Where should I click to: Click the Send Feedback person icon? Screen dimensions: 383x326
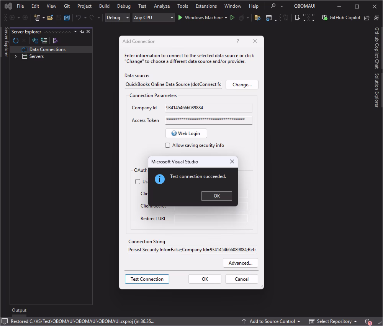point(376,18)
